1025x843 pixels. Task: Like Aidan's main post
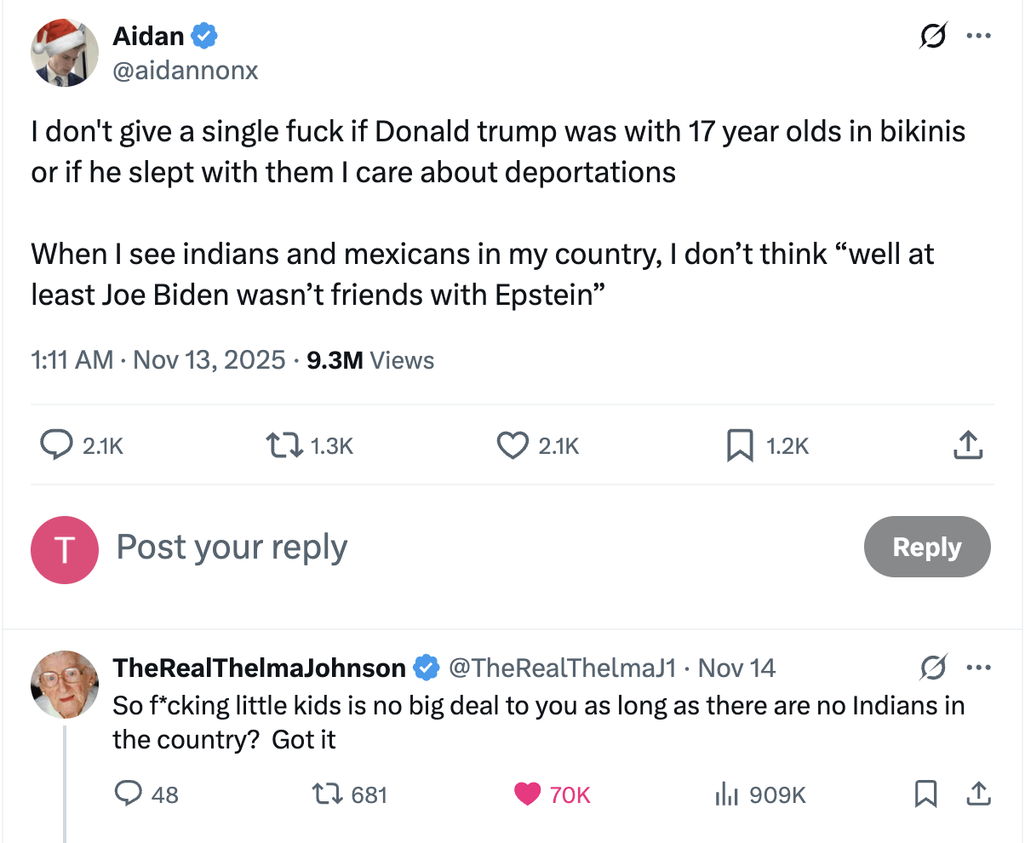(512, 444)
